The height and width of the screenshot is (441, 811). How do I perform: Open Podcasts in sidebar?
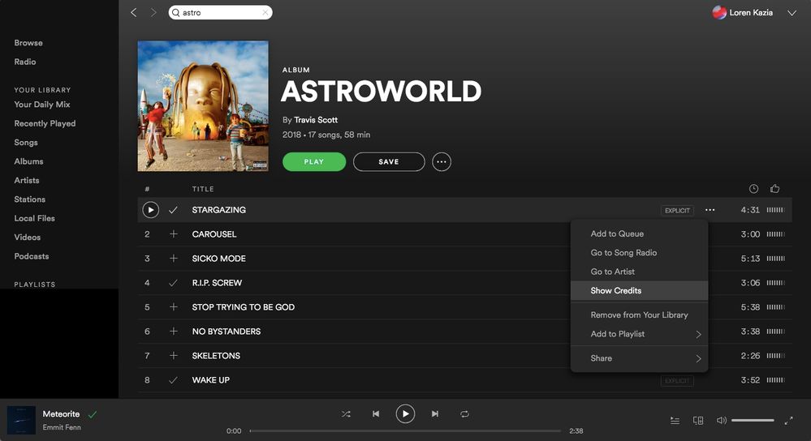click(x=31, y=256)
